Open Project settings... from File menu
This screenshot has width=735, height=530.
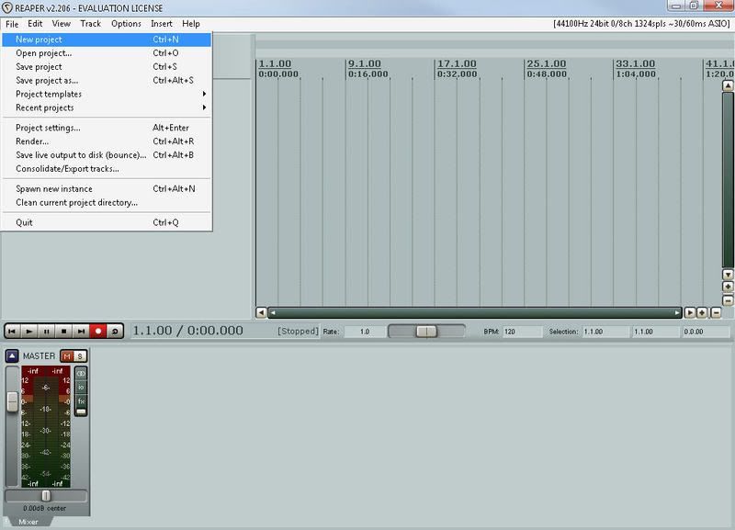click(107, 128)
